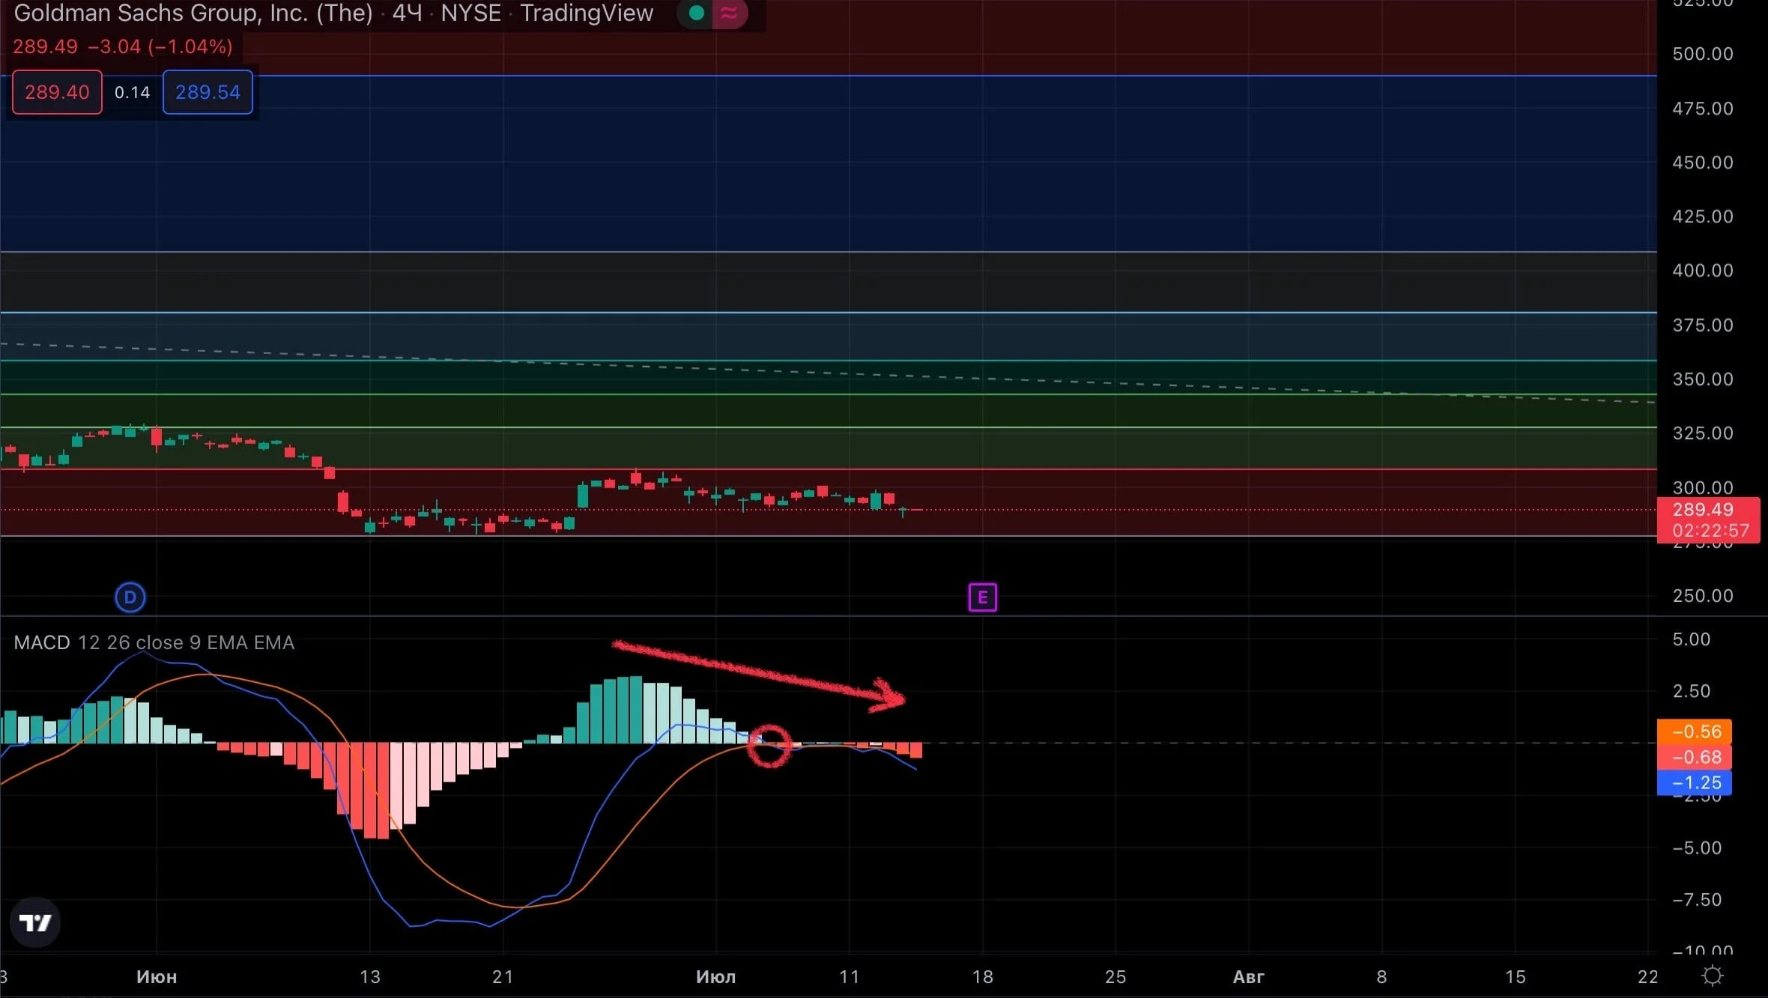Click the TradingView logo icon

pyautogui.click(x=35, y=922)
